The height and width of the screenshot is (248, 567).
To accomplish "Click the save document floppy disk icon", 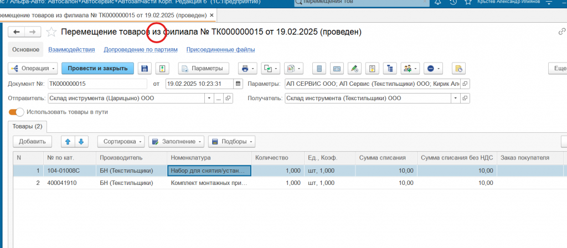I will [145, 69].
